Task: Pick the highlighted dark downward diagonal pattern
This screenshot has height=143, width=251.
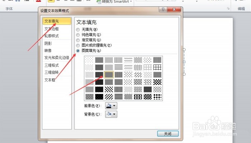Action: click(109, 75)
